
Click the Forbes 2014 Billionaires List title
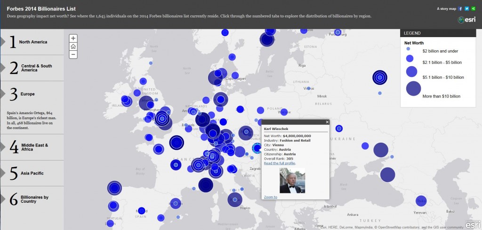pyautogui.click(x=41, y=9)
